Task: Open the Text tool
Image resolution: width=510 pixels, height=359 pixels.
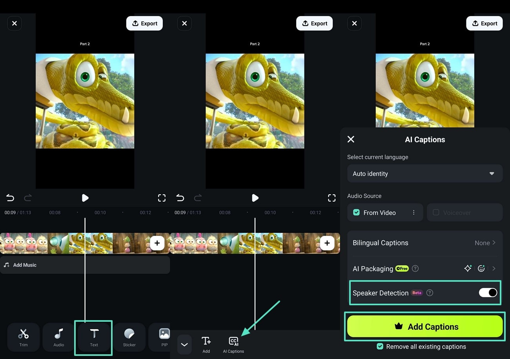Action: point(94,337)
